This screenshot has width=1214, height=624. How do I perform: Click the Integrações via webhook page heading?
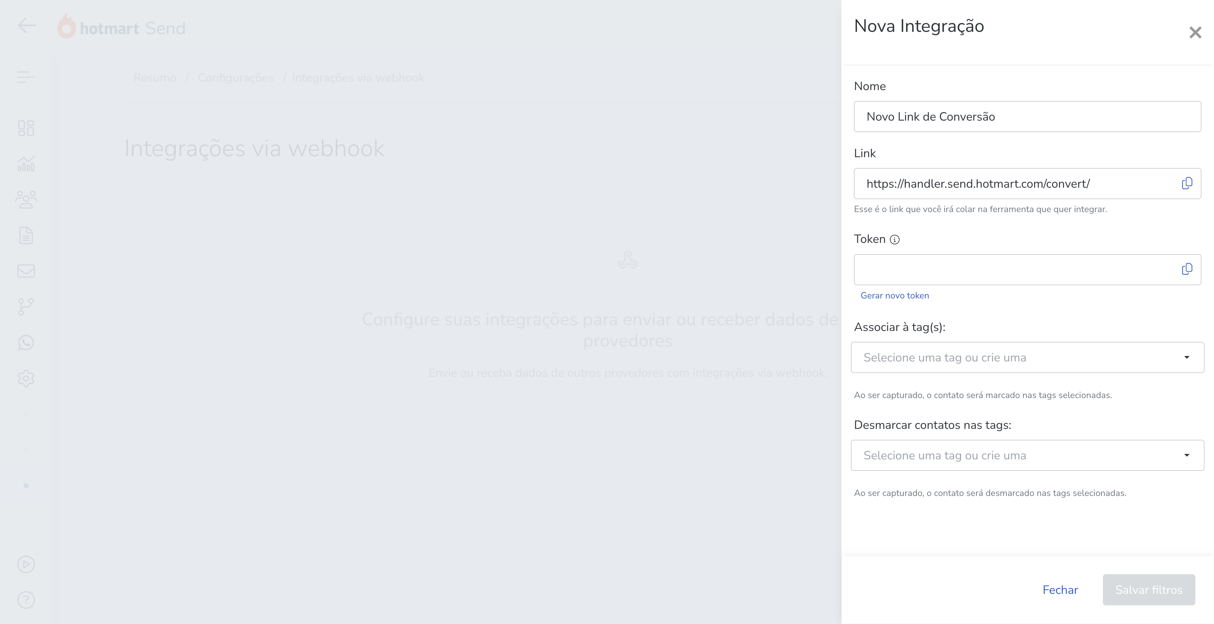(254, 148)
